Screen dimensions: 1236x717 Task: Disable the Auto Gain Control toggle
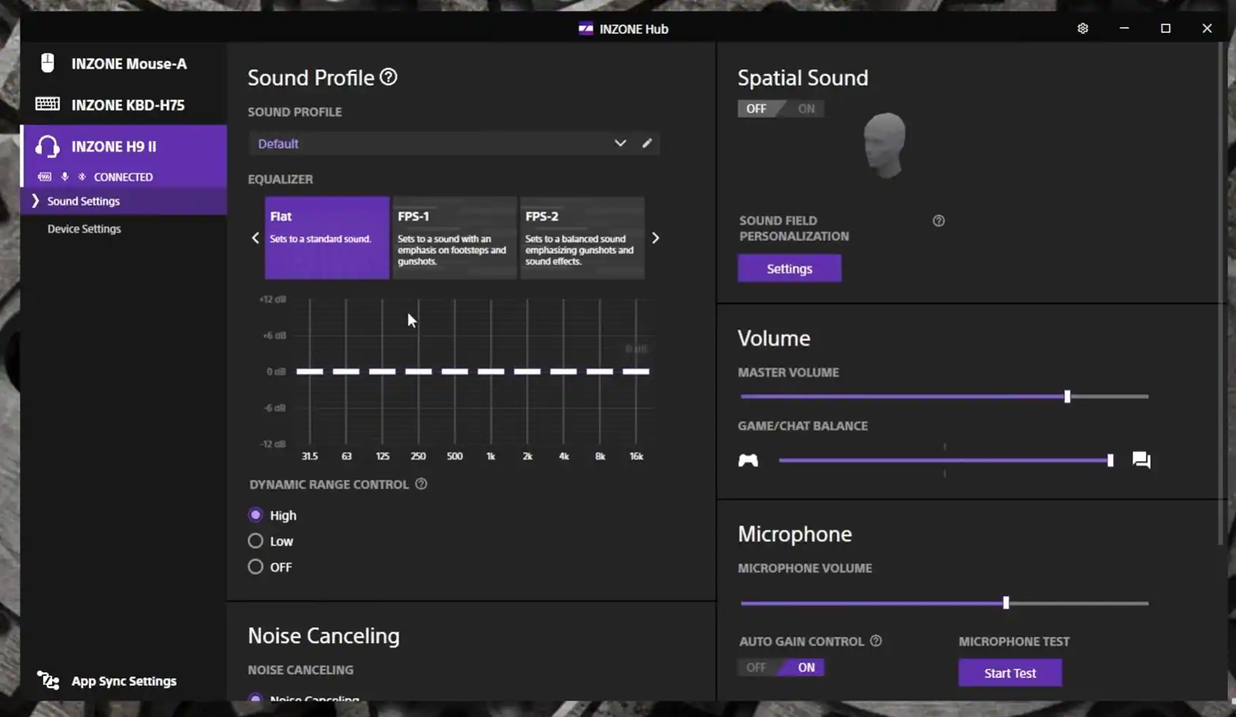(757, 667)
